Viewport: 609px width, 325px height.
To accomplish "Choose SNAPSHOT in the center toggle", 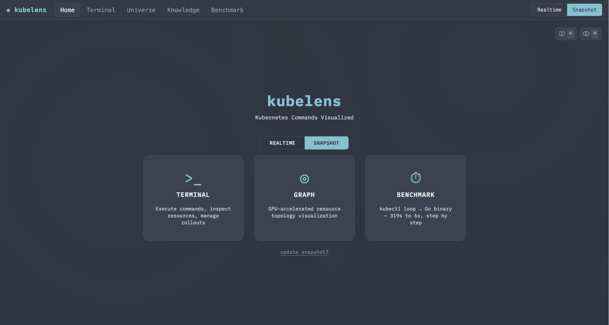I will coord(326,143).
